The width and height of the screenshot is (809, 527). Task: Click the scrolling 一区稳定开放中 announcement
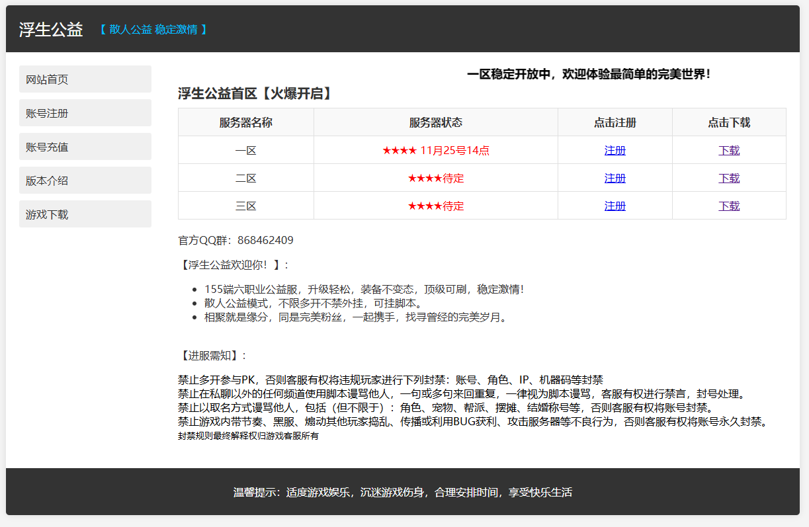click(589, 74)
